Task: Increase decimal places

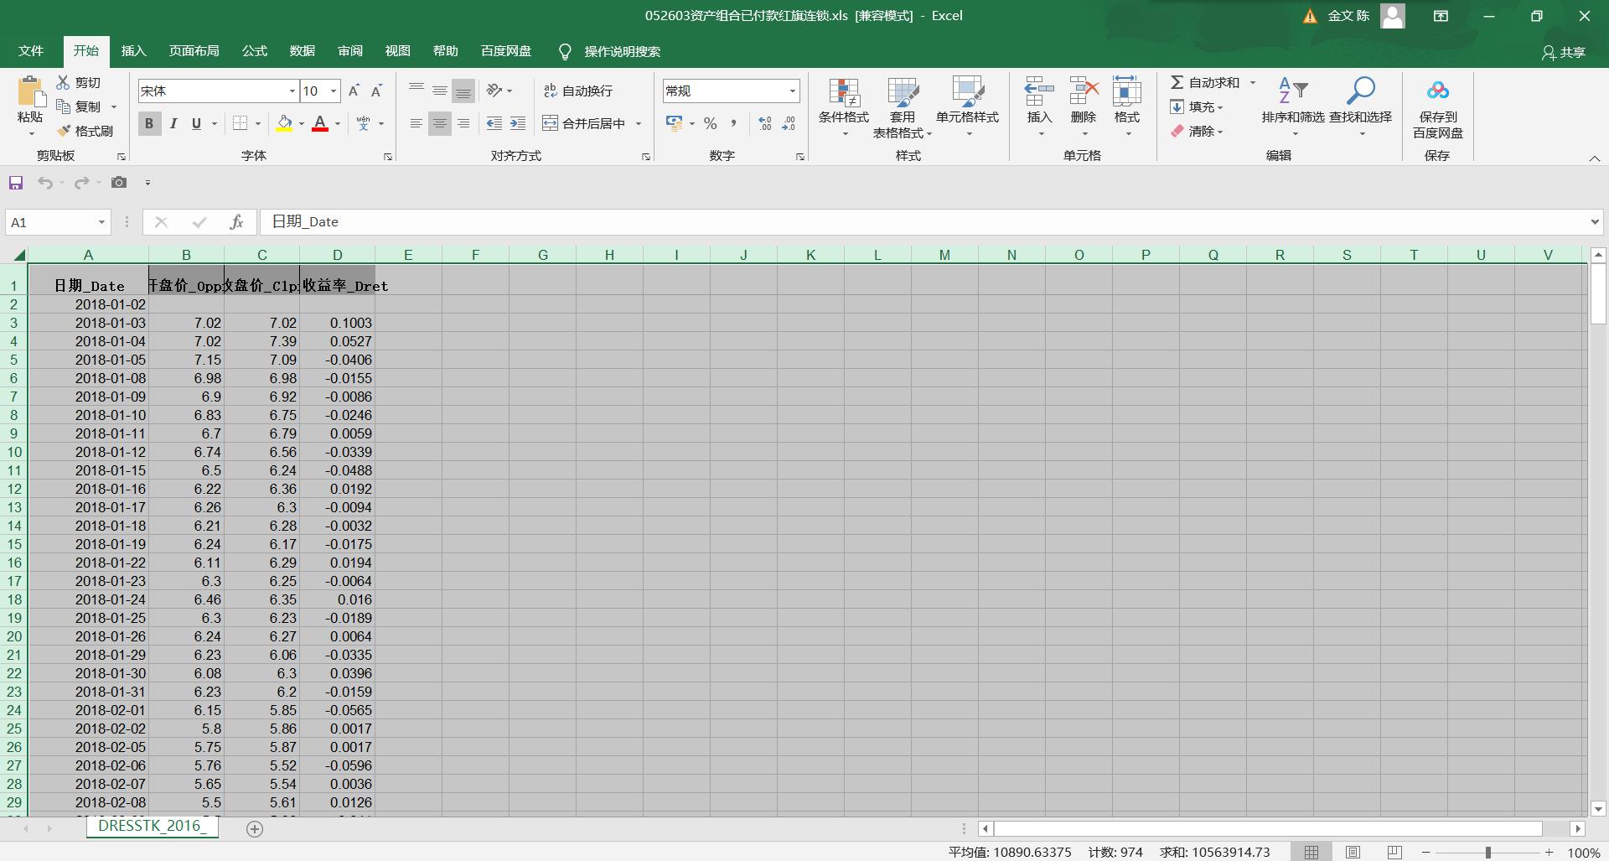Action: (x=765, y=124)
